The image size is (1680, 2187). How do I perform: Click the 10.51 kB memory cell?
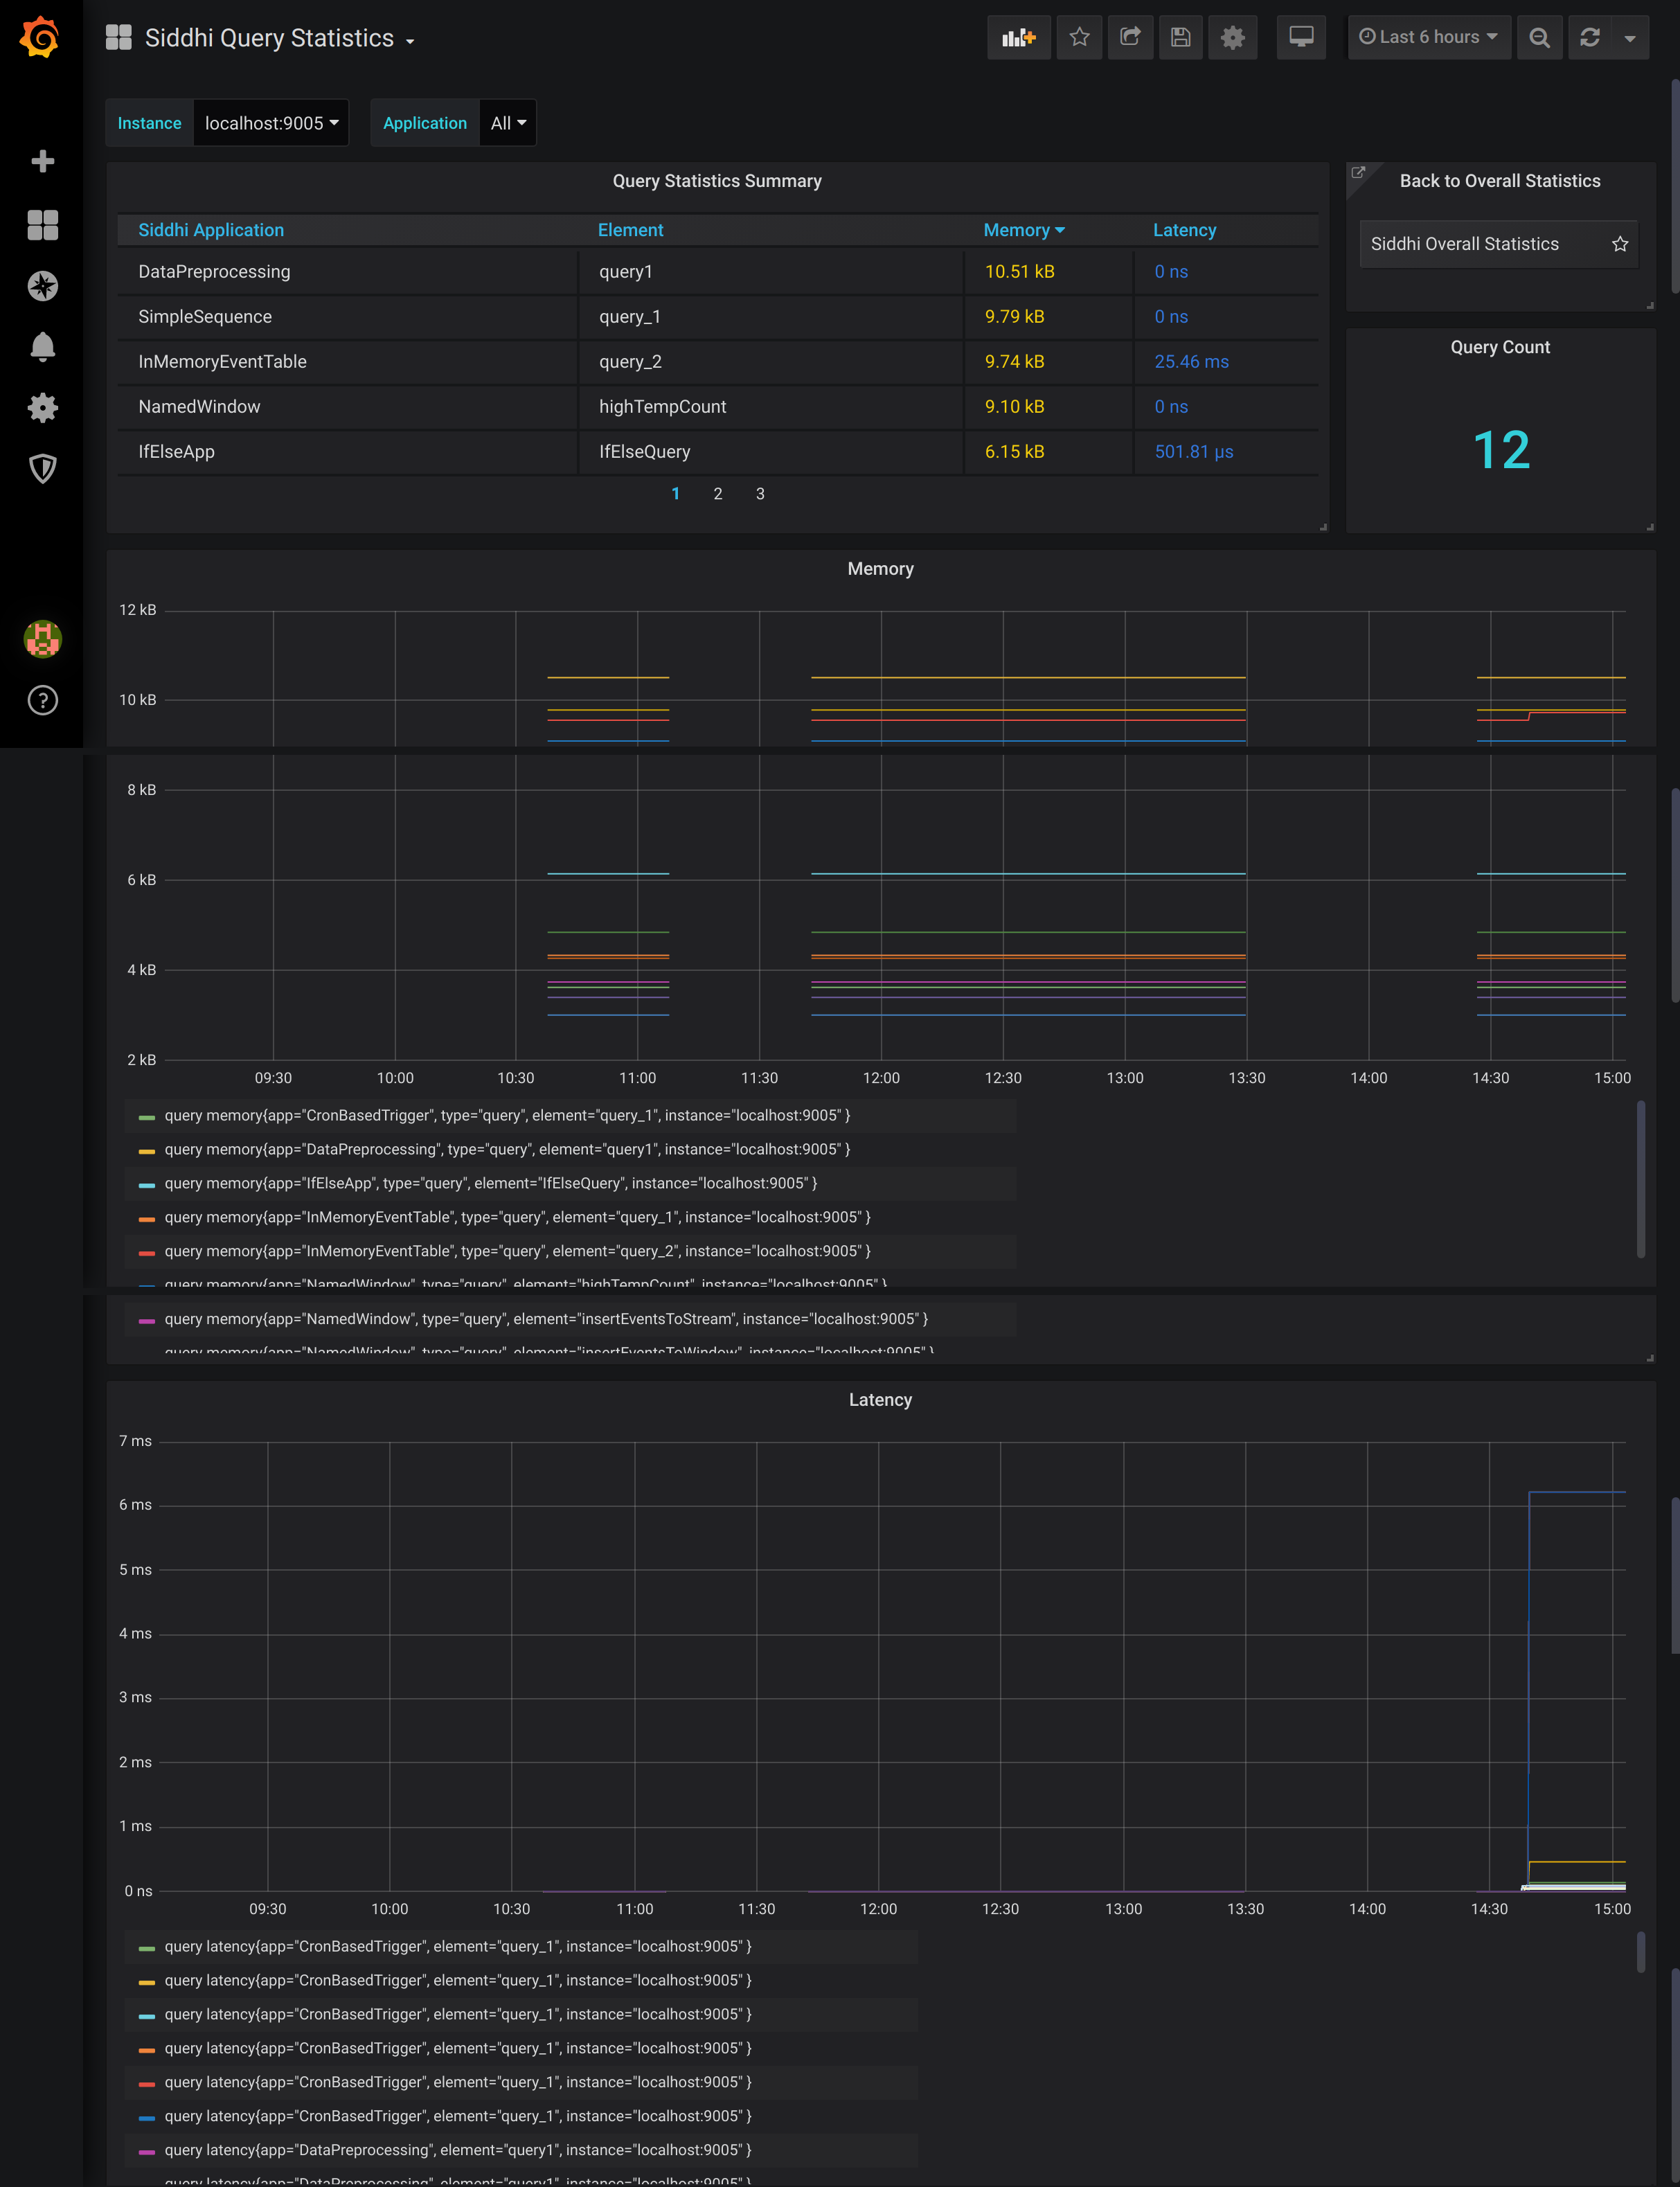[1049, 272]
